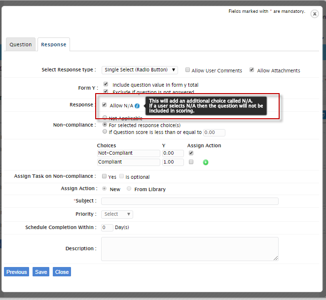Toggle Include question value in form y total
Screen dimensions: 326x300
pyautogui.click(x=106, y=84)
